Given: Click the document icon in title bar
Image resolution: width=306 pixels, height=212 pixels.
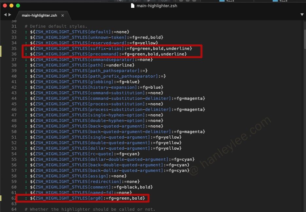Looking at the screenshot, I should 132,5.
